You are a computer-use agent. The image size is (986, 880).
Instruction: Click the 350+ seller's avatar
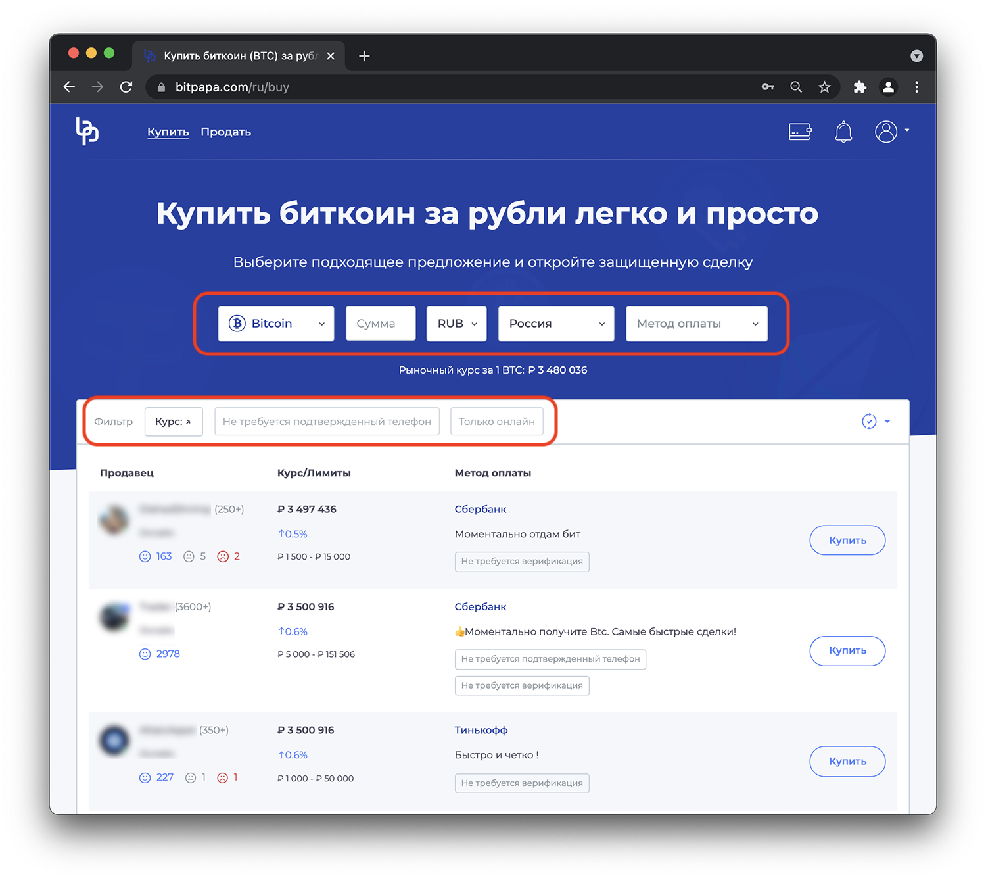point(114,741)
